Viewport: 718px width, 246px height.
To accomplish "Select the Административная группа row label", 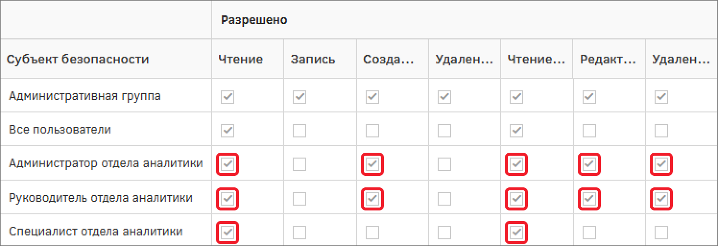I will click(85, 96).
